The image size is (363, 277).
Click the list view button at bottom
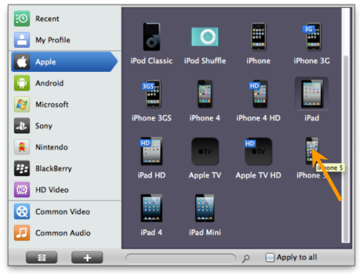point(41,257)
